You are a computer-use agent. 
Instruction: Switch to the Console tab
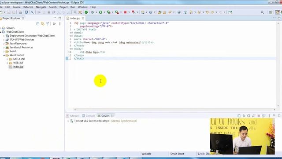tap(89, 116)
